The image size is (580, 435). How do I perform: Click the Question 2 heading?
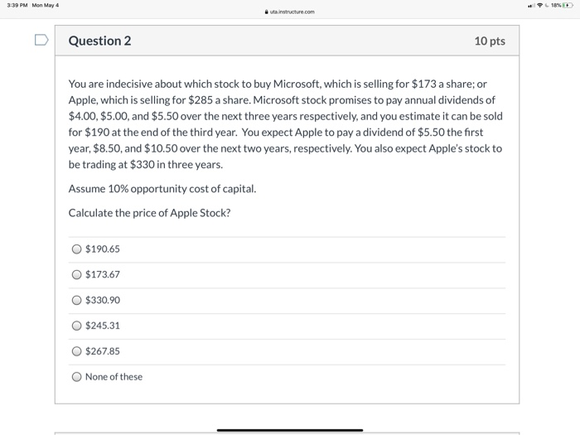click(x=99, y=41)
